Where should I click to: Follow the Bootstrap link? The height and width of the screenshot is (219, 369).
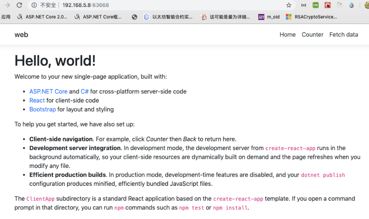coord(42,109)
